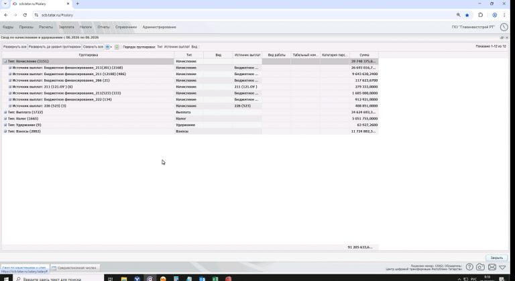The width and height of the screenshot is (515, 281).
Task: Sort by the 'Группировка' column header
Action: coord(88,55)
